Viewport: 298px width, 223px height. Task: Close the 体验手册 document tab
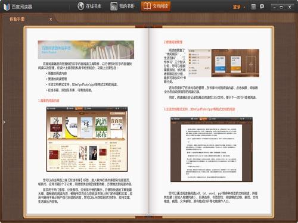(x=51, y=20)
